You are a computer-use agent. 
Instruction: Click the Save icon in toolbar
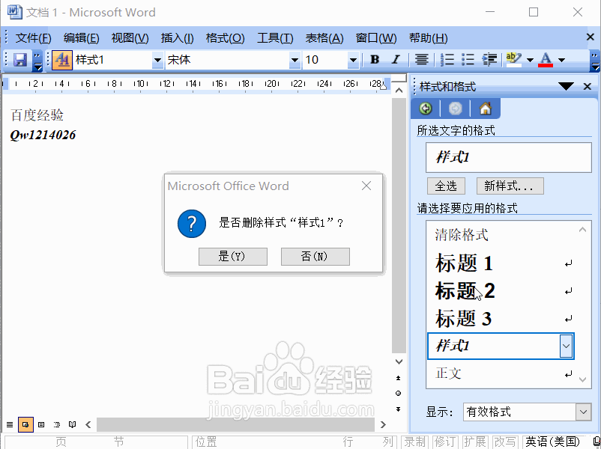point(20,60)
